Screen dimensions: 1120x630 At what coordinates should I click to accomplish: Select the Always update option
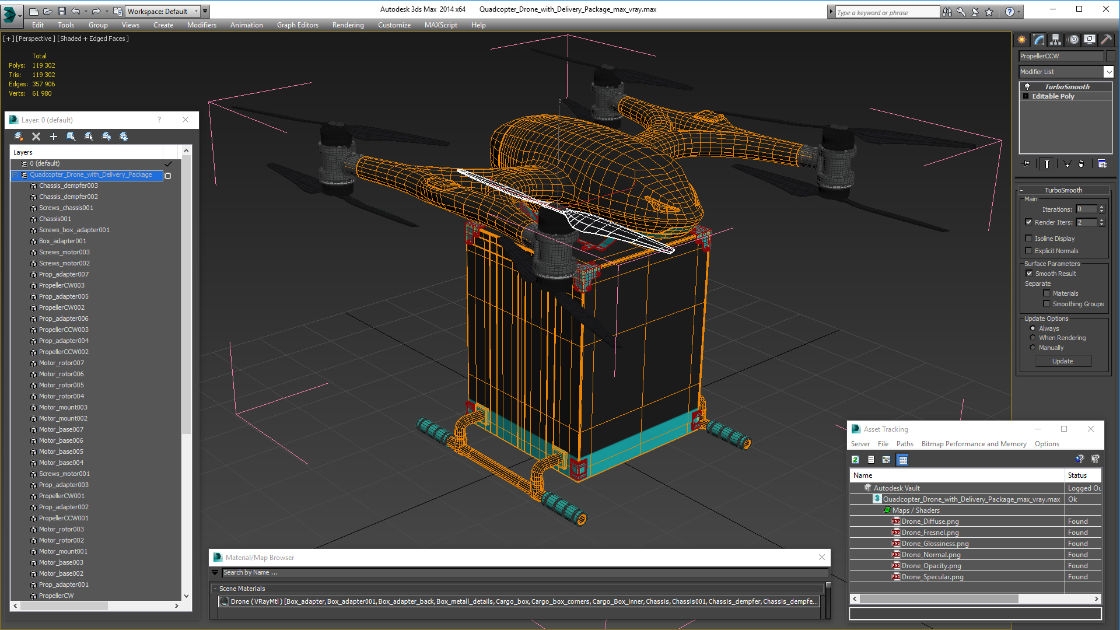click(x=1033, y=328)
